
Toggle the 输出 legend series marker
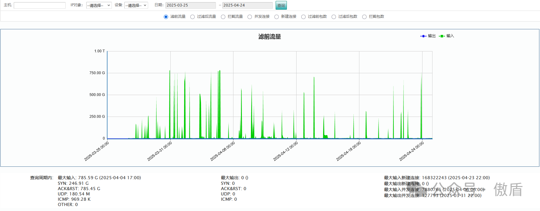click(x=423, y=36)
